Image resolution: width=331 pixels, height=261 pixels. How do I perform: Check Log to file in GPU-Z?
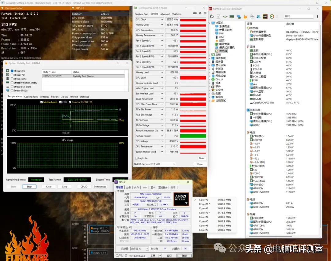[x=137, y=158]
